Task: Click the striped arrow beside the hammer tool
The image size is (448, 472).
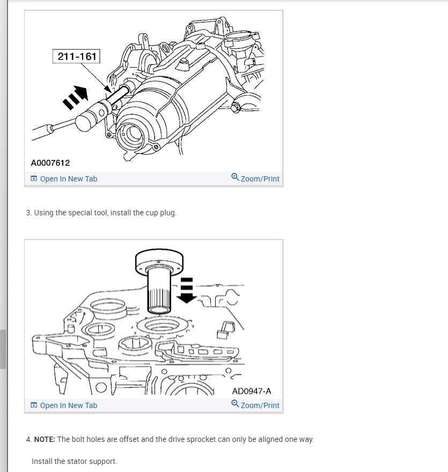Action: point(76,98)
